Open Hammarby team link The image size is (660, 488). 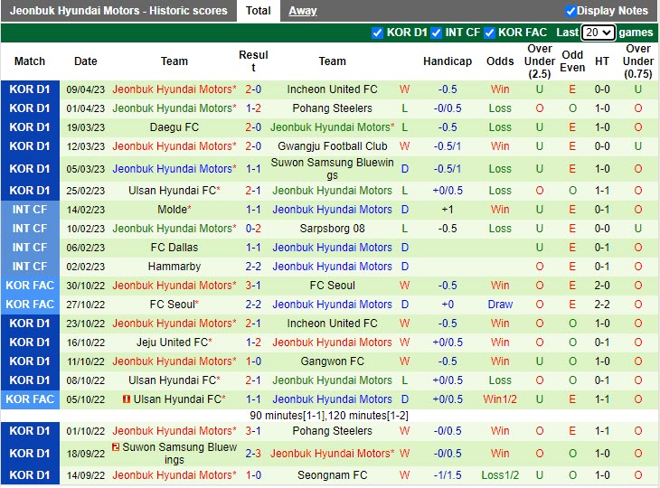(x=174, y=267)
